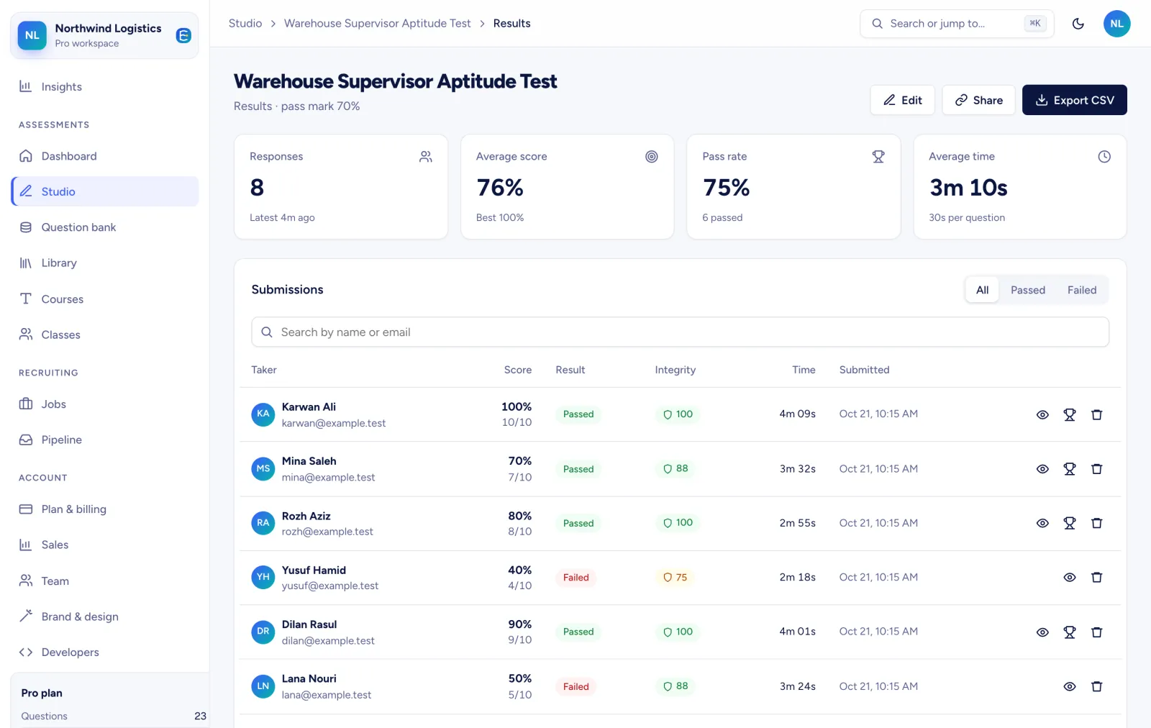Click trophy icon in Rozh Aziz's row
The width and height of the screenshot is (1151, 728).
[x=1070, y=523]
